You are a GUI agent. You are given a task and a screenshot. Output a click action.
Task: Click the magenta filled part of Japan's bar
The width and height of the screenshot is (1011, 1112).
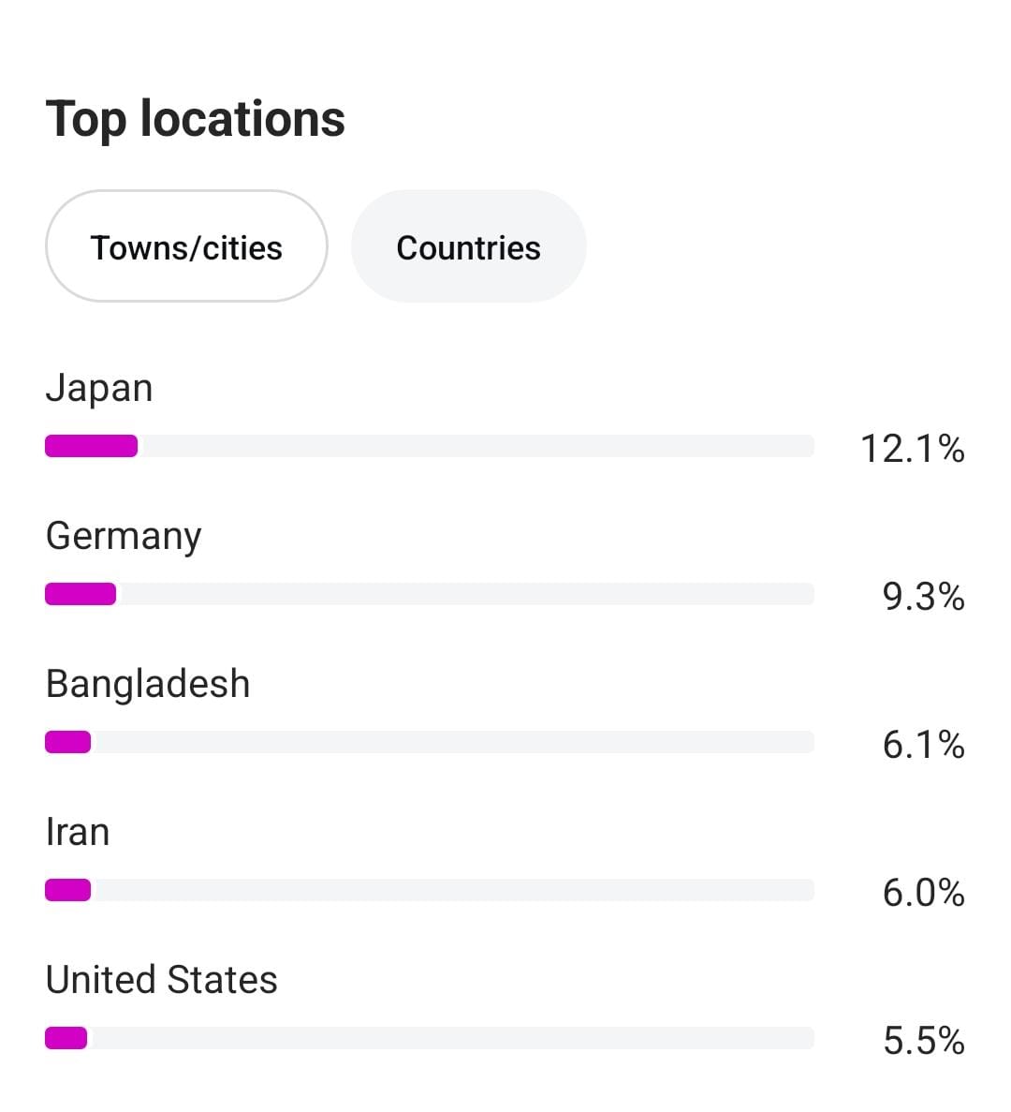click(x=92, y=446)
